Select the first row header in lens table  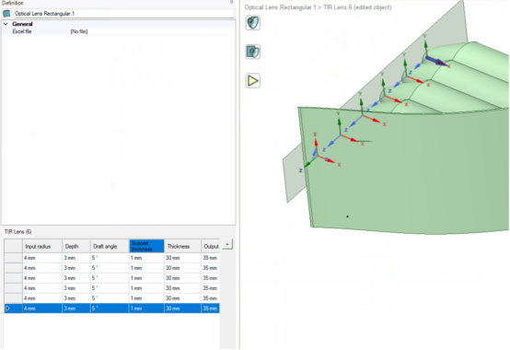pyautogui.click(x=13, y=258)
